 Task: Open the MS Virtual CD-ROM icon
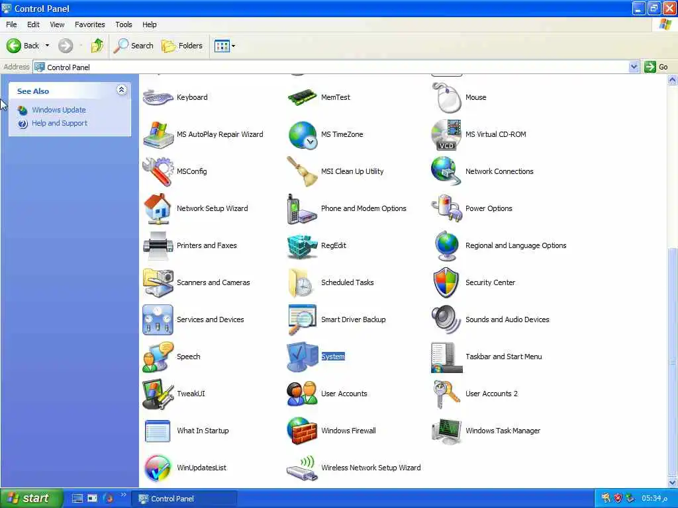[447, 134]
